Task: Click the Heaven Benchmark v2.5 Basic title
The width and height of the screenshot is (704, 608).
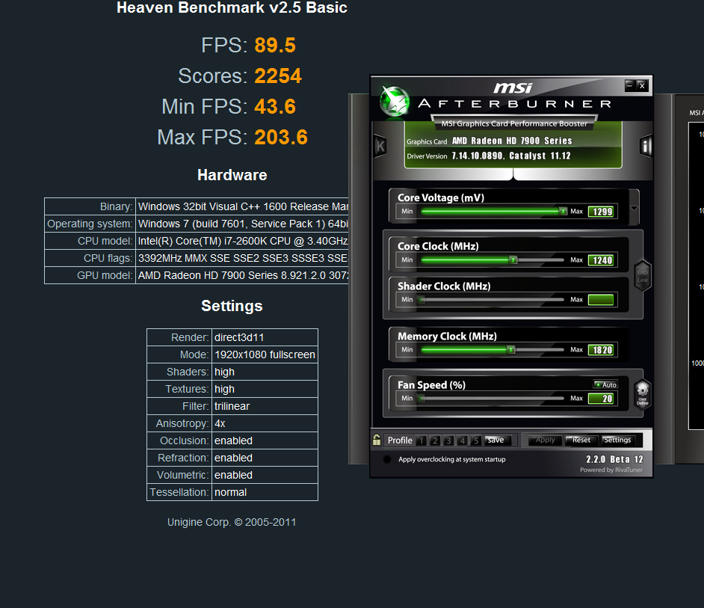Action: [232, 7]
